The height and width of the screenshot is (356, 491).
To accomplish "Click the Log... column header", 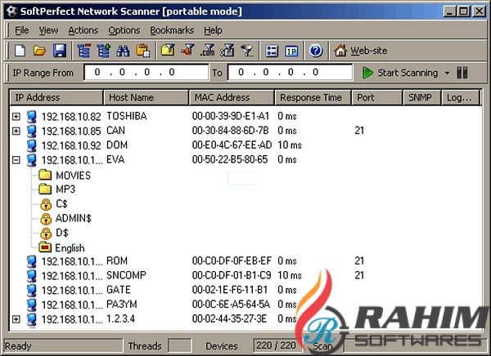I will [461, 97].
